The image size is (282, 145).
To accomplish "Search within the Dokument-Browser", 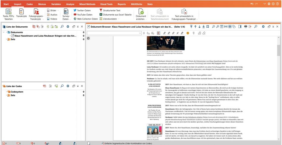I will click(x=256, y=27).
